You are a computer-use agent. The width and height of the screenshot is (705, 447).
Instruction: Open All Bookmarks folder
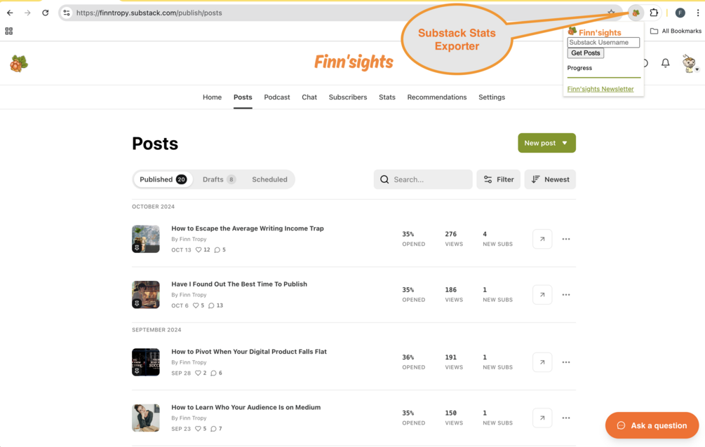pos(676,31)
